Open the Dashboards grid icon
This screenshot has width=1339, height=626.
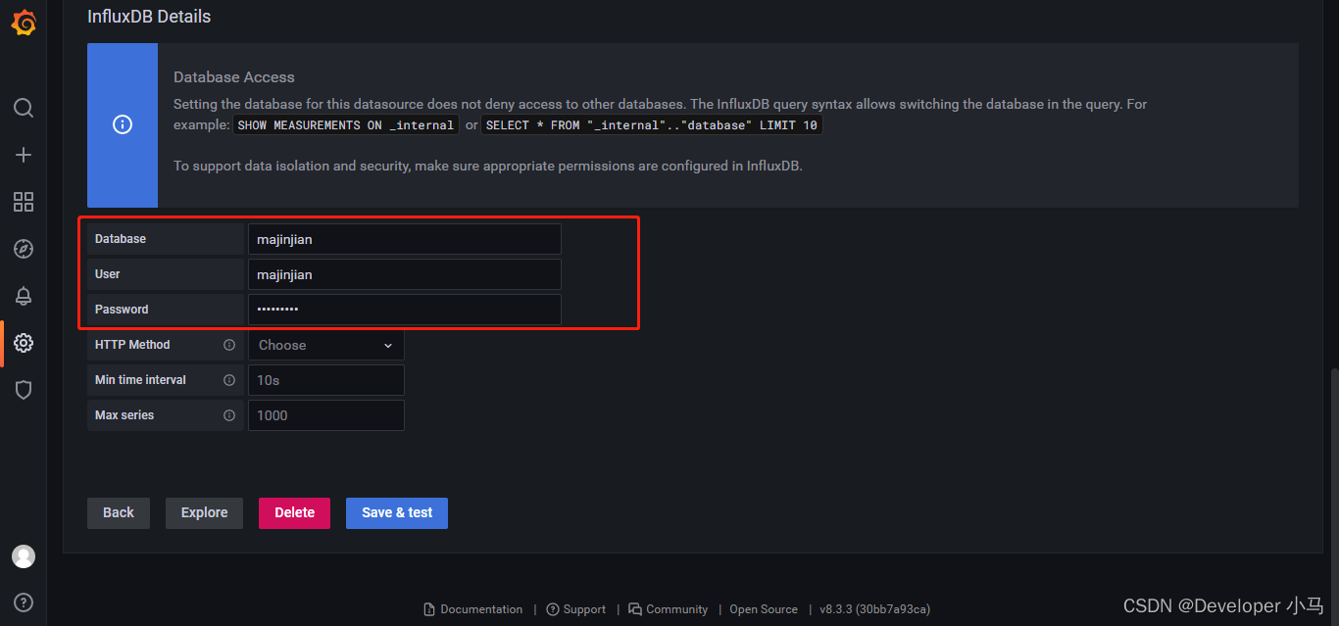(24, 202)
